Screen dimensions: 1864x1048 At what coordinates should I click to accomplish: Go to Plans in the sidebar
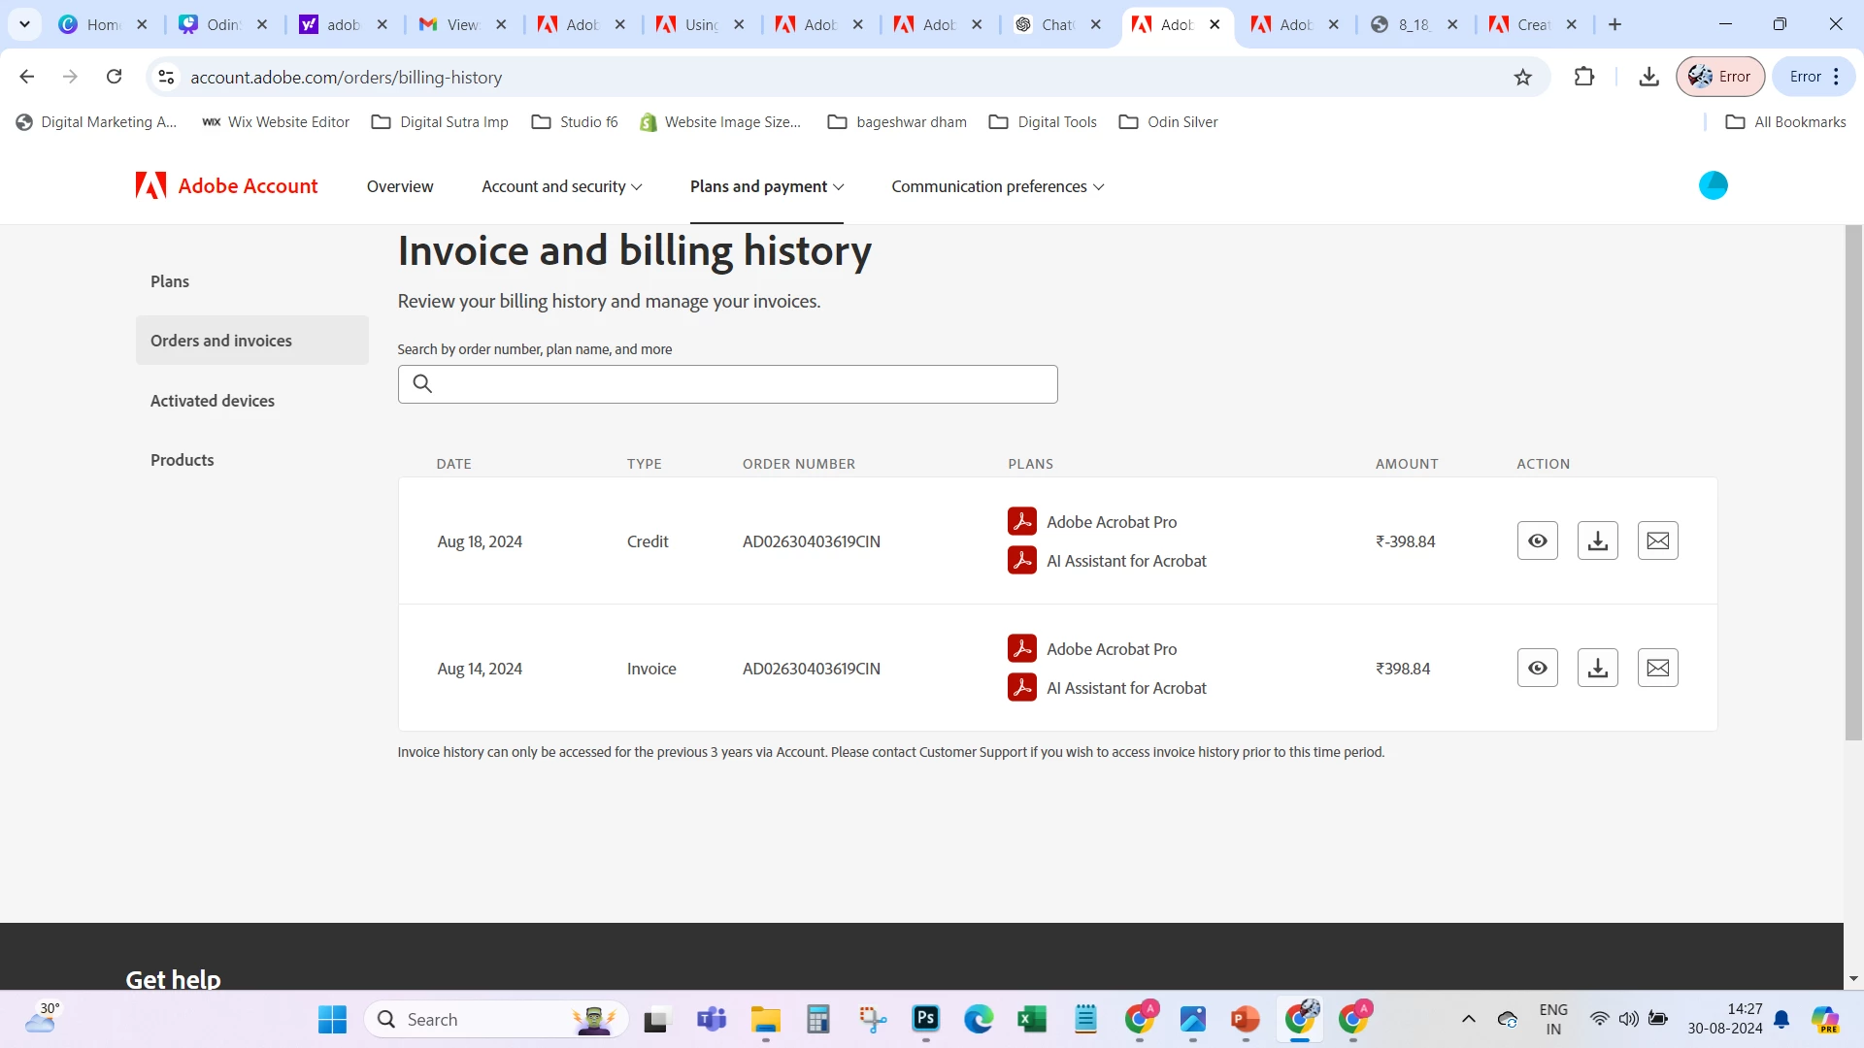[x=170, y=281]
